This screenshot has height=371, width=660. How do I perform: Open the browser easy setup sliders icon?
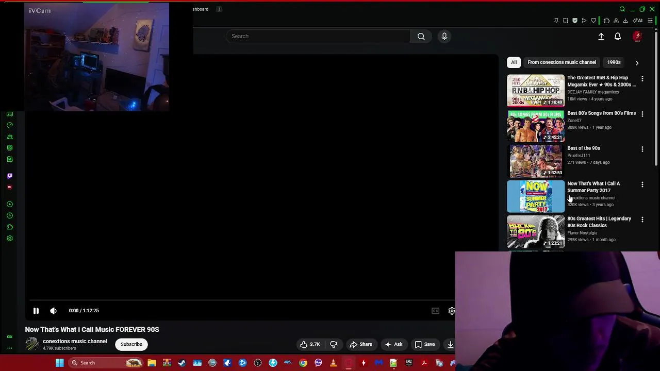(650, 21)
